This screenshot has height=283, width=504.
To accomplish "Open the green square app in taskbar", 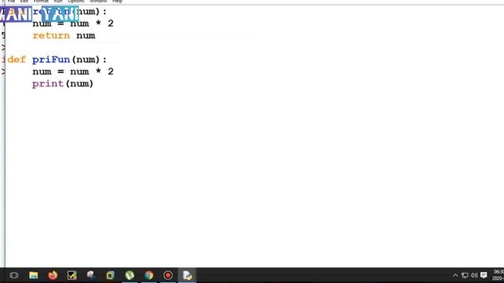I will coord(110,275).
